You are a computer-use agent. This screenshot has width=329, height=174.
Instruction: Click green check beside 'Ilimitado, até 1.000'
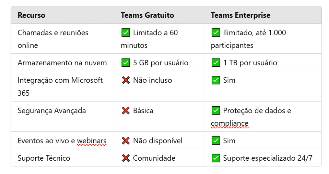tap(215, 33)
